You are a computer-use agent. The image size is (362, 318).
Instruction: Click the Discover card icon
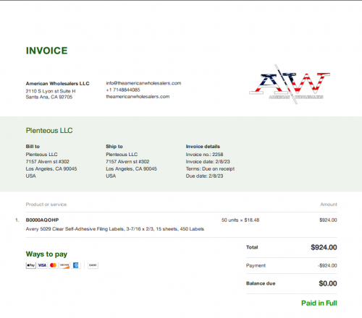coord(64,265)
